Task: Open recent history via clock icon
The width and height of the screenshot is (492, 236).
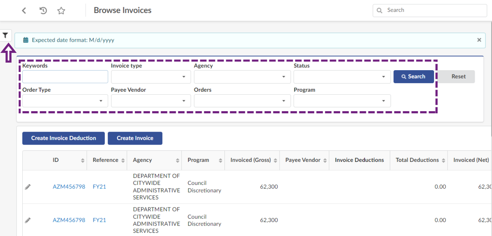Action: coord(43,10)
